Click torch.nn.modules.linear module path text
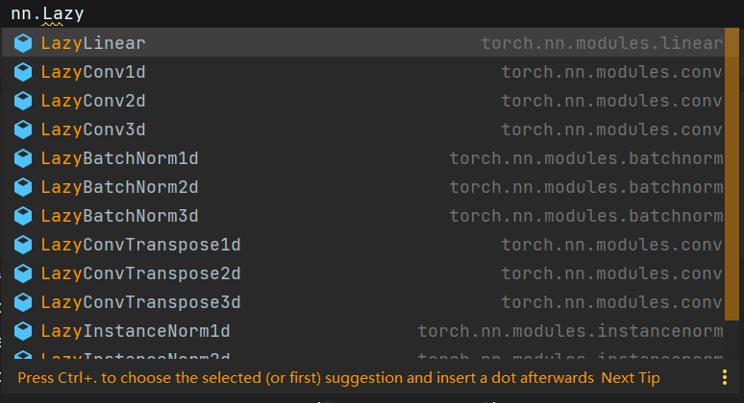 (602, 43)
